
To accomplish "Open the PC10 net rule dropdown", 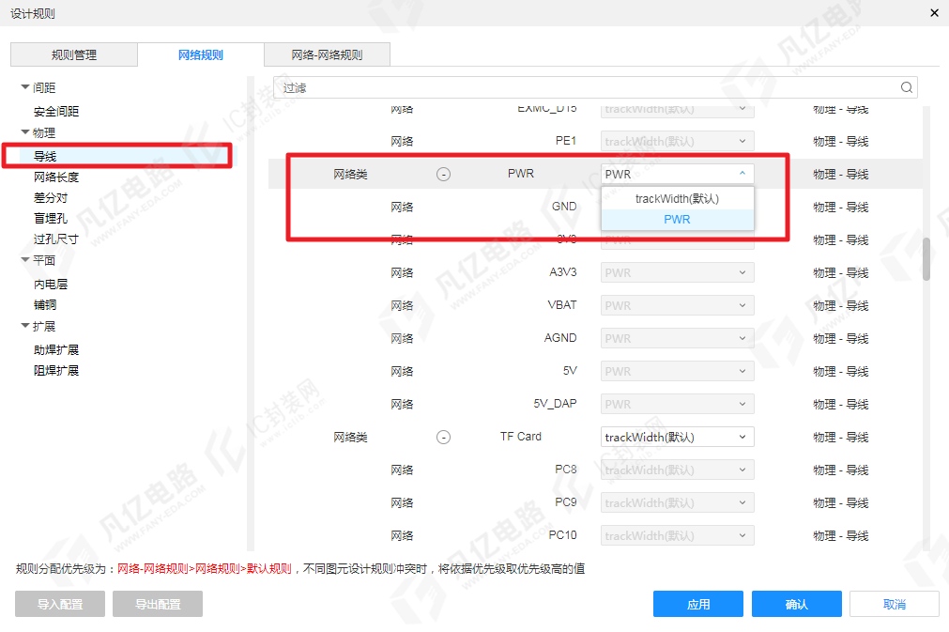I will click(677, 535).
